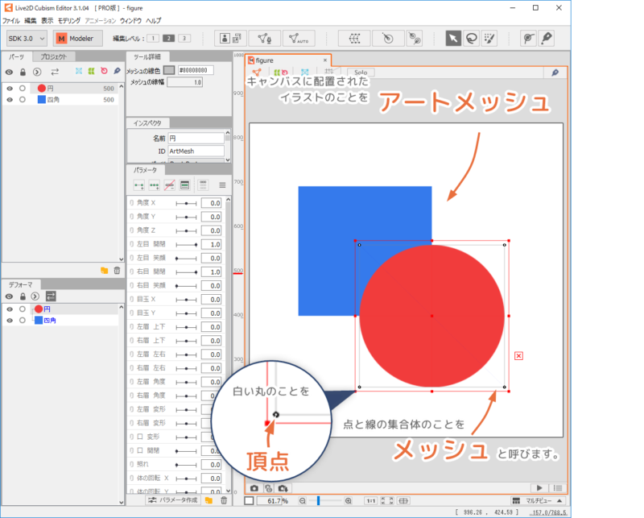This screenshot has width=644, height=518.
Task: Click the list view button beside play
Action: point(557,488)
